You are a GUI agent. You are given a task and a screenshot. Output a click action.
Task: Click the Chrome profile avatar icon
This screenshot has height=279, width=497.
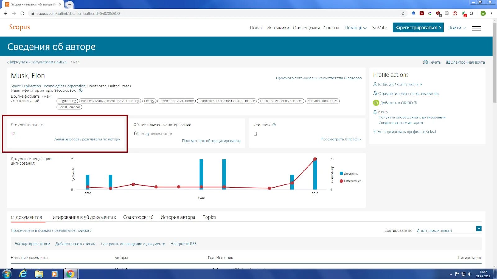click(x=483, y=13)
